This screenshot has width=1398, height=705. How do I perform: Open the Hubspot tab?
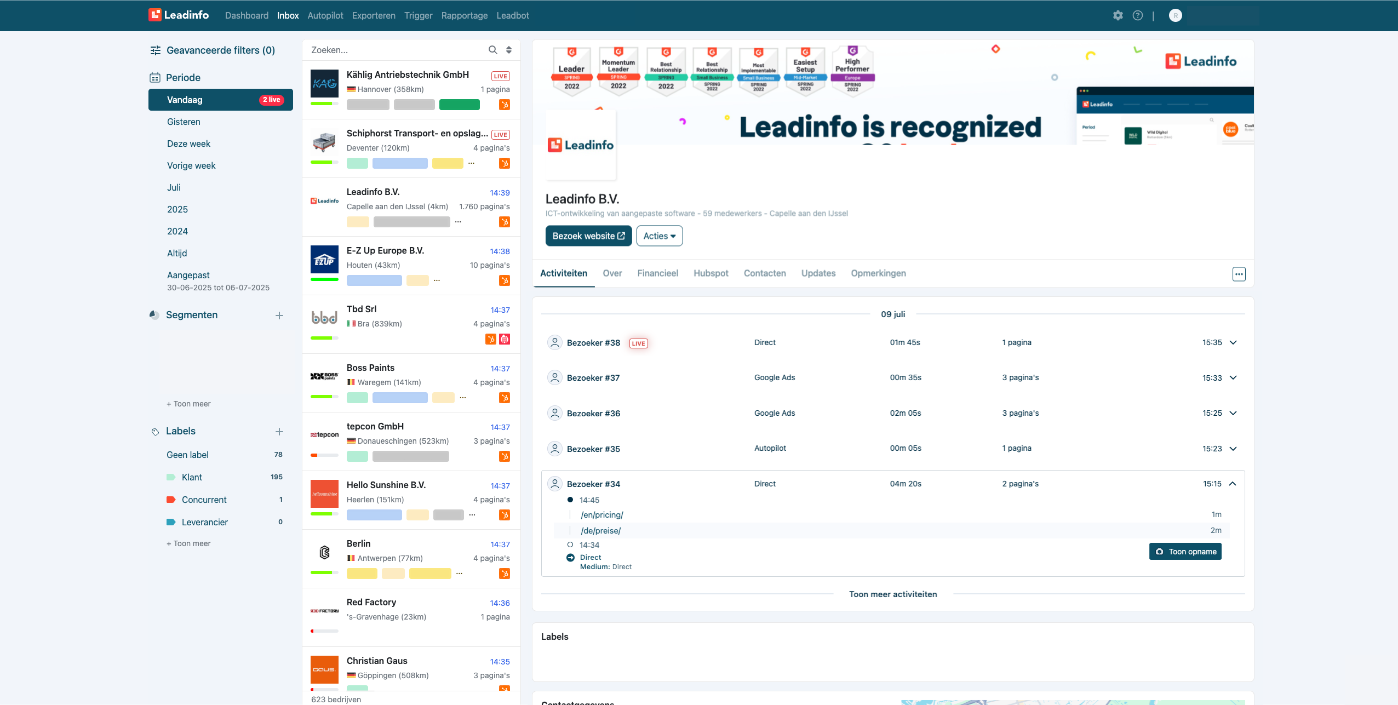pos(711,273)
